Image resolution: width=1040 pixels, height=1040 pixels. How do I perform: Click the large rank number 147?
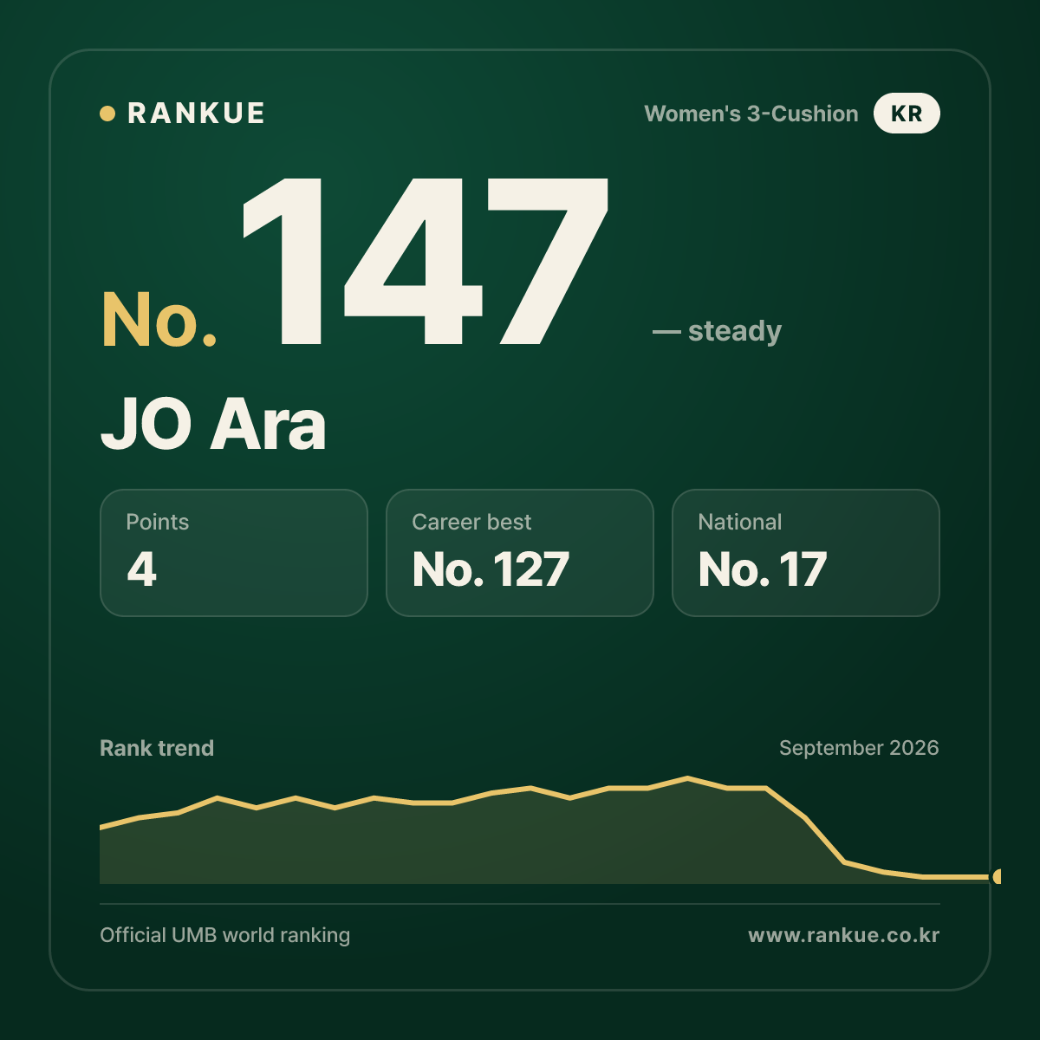[425, 262]
